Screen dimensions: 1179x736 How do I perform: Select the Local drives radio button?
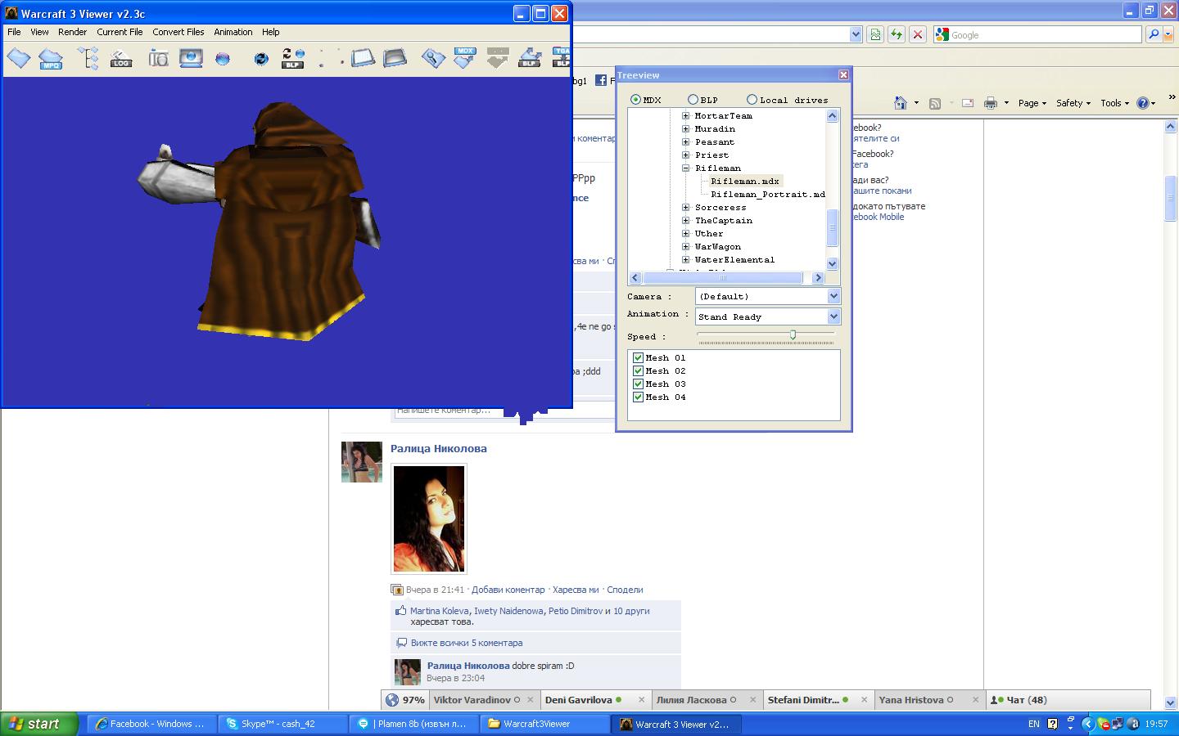coord(752,100)
